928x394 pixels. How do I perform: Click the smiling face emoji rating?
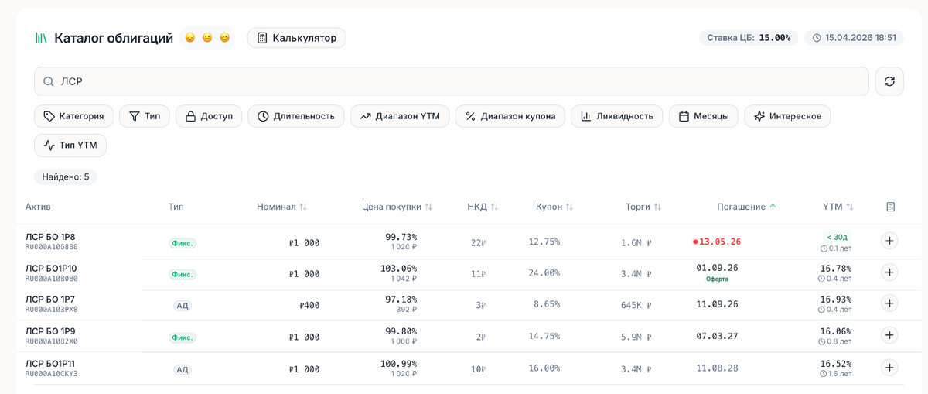225,38
